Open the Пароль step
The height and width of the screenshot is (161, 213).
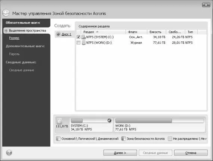click(x=14, y=54)
